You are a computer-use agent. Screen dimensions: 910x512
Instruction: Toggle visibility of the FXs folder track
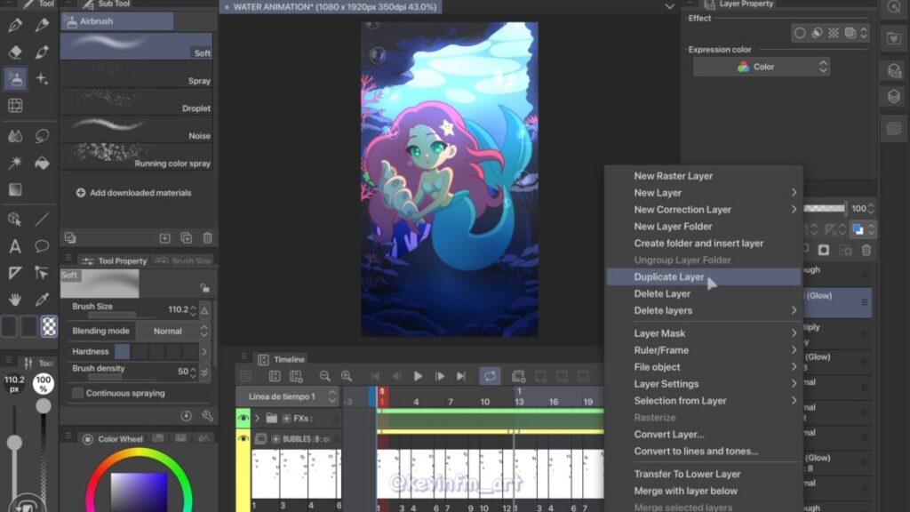point(243,418)
